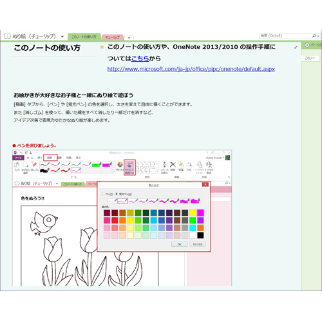Image resolution: width=322 pixels, height=322 pixels.
Task: Select the ペン radio button in the dialog
Action: (103, 194)
